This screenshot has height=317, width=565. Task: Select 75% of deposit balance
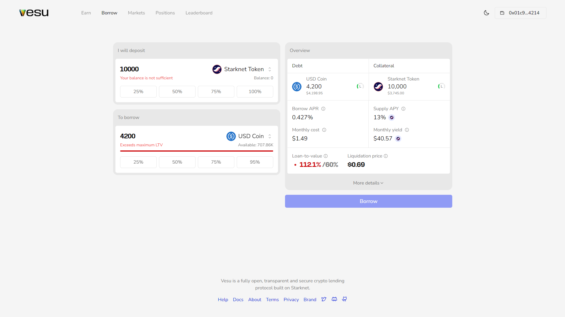216,92
